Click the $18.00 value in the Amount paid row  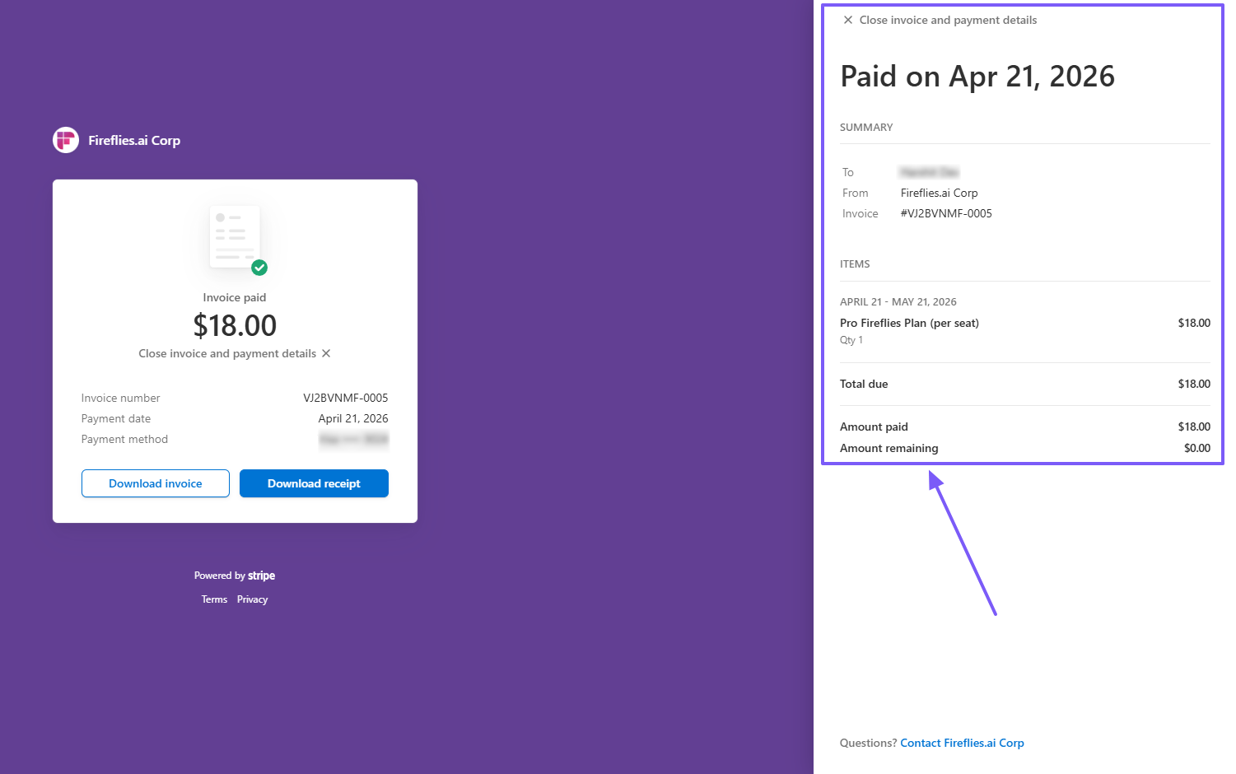[x=1194, y=427]
